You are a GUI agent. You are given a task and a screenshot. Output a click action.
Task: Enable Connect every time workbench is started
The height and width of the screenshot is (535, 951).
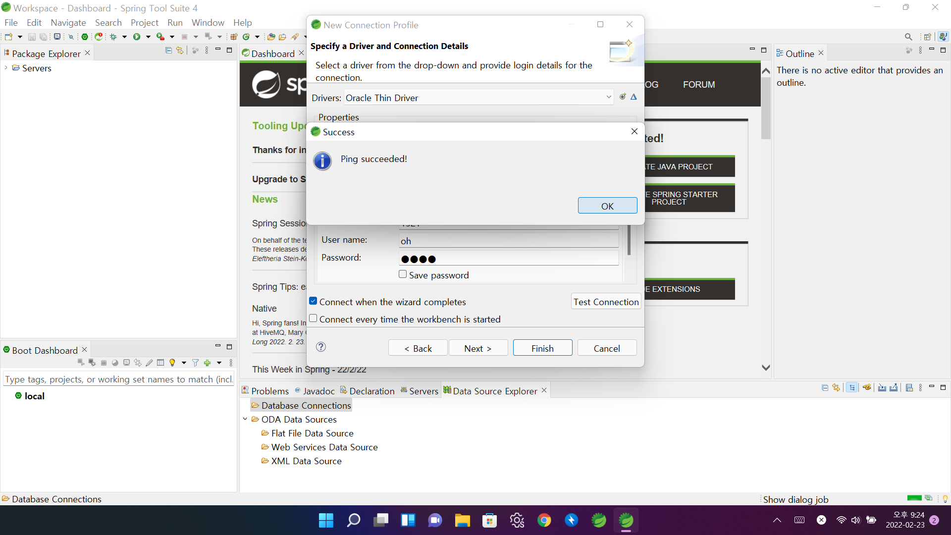point(313,319)
